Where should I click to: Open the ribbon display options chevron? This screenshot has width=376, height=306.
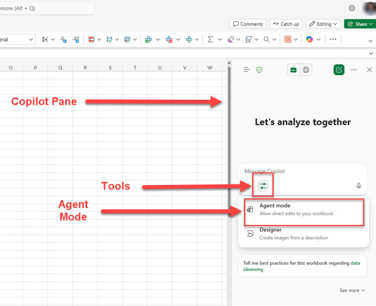(370, 41)
